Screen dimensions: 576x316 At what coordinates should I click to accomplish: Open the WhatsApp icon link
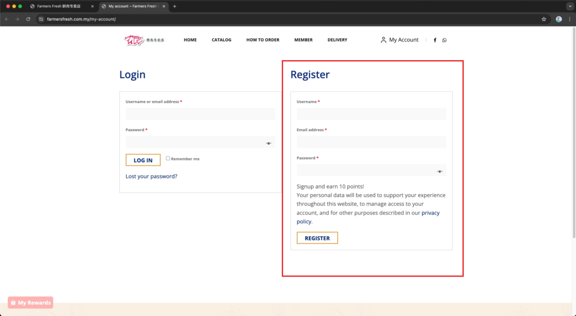pyautogui.click(x=444, y=40)
